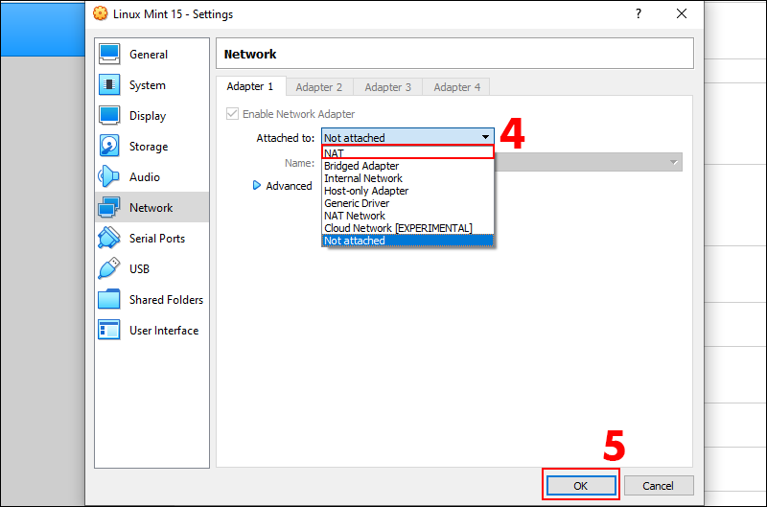
Task: Choose the highlighted Not attached option
Action: click(407, 241)
